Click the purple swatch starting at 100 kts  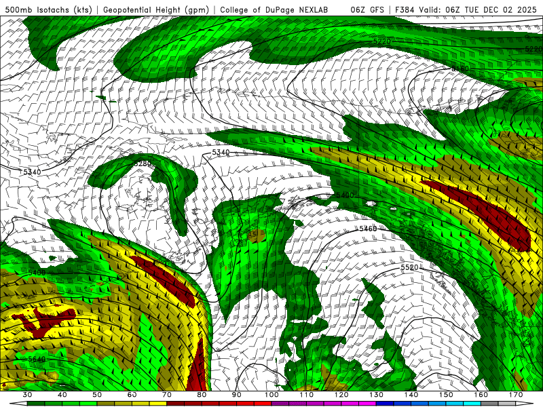click(x=280, y=404)
